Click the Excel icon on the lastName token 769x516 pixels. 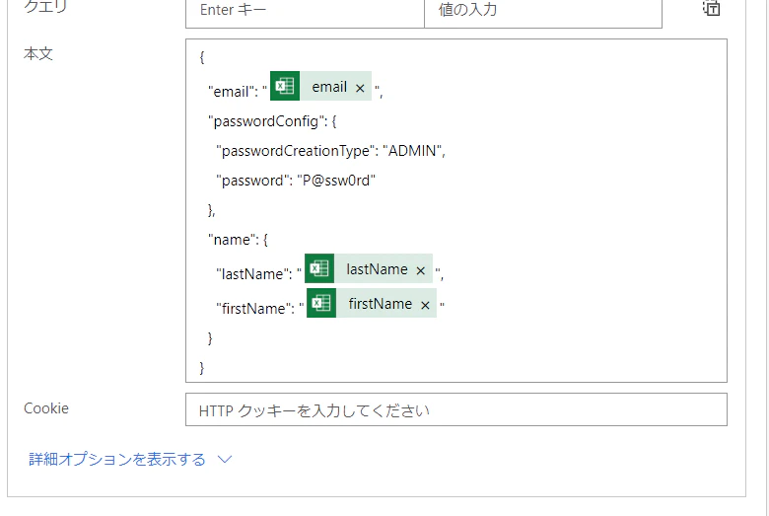[x=319, y=268]
